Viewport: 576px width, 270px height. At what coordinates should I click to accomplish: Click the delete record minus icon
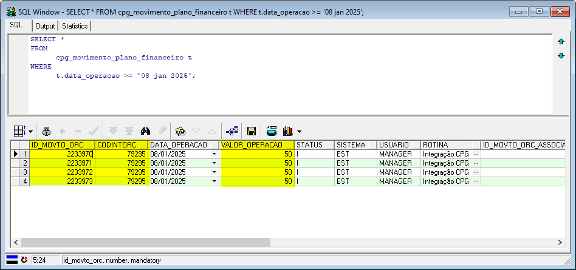[78, 131]
